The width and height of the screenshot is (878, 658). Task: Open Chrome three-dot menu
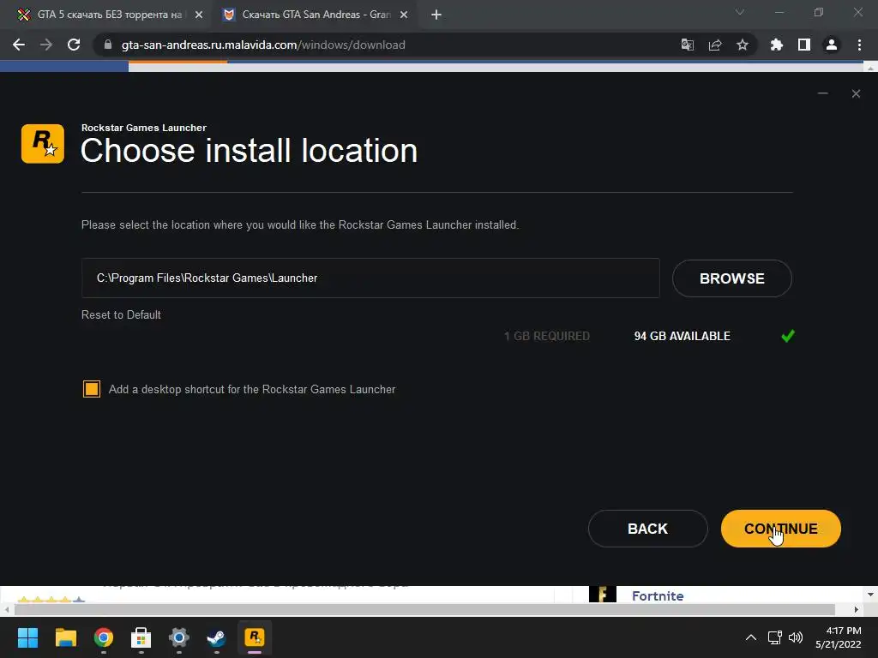coord(859,45)
